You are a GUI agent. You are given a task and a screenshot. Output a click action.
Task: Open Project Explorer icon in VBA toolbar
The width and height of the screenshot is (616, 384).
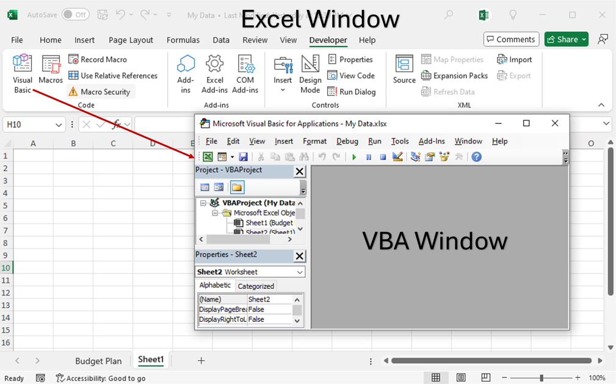coord(415,157)
